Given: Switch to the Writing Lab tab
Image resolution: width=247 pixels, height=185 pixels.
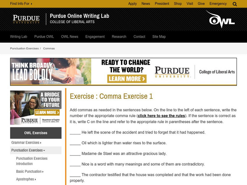Looking at the screenshot, I should 18,36.
